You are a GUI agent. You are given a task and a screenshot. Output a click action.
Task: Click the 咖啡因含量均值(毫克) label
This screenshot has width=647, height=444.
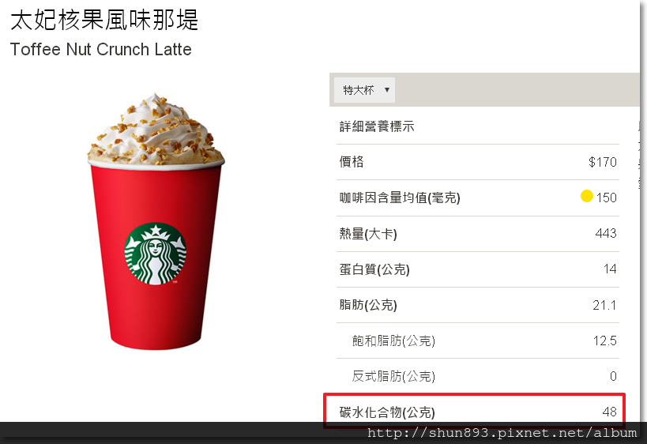(x=400, y=198)
